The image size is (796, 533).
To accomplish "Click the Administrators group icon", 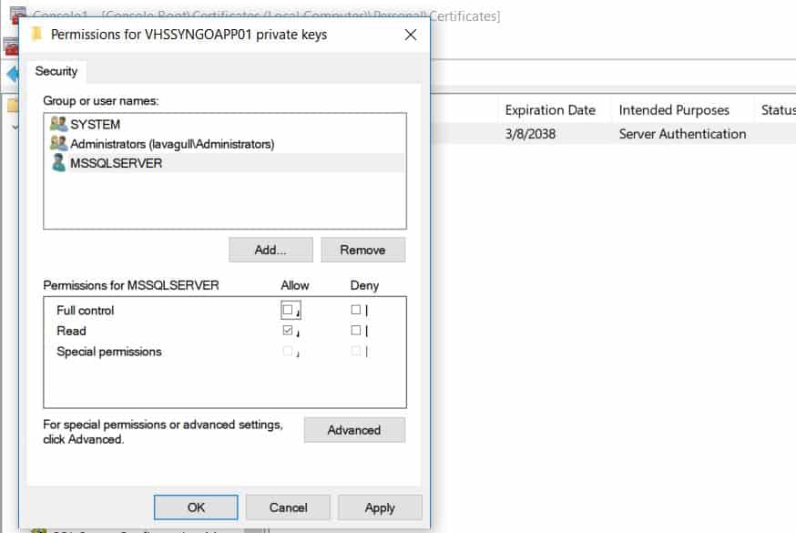I will (58, 143).
